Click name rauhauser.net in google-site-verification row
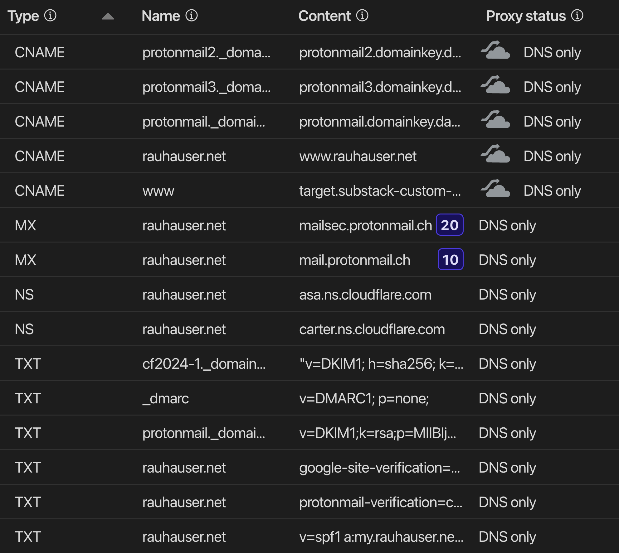 click(x=184, y=468)
